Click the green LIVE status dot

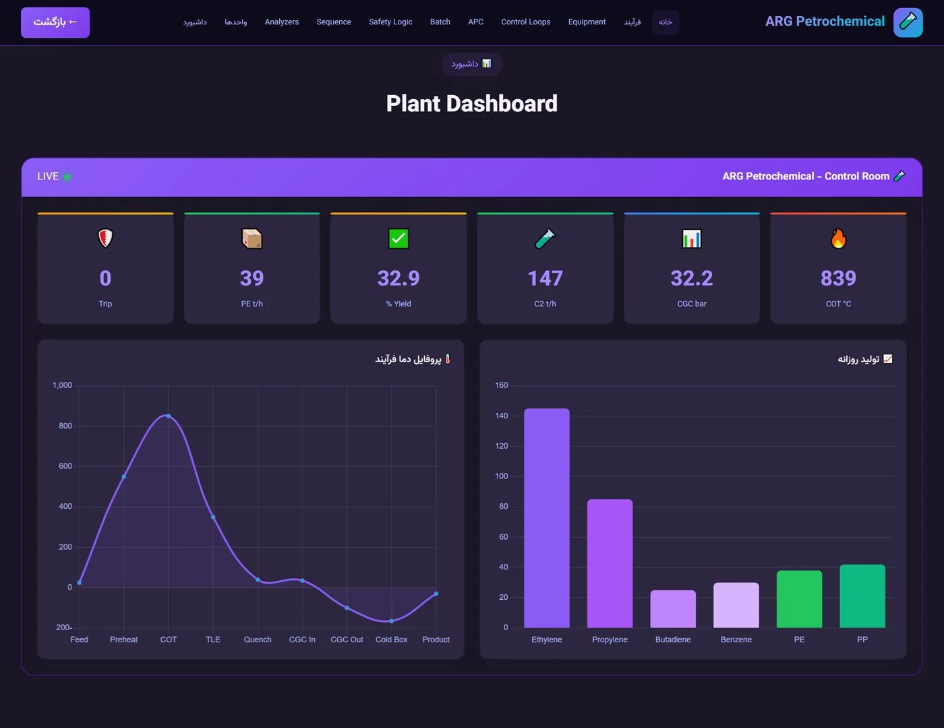[67, 177]
